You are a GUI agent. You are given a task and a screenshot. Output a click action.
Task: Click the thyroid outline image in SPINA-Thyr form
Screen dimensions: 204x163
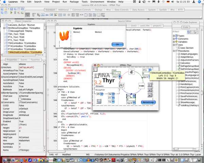click(x=122, y=86)
